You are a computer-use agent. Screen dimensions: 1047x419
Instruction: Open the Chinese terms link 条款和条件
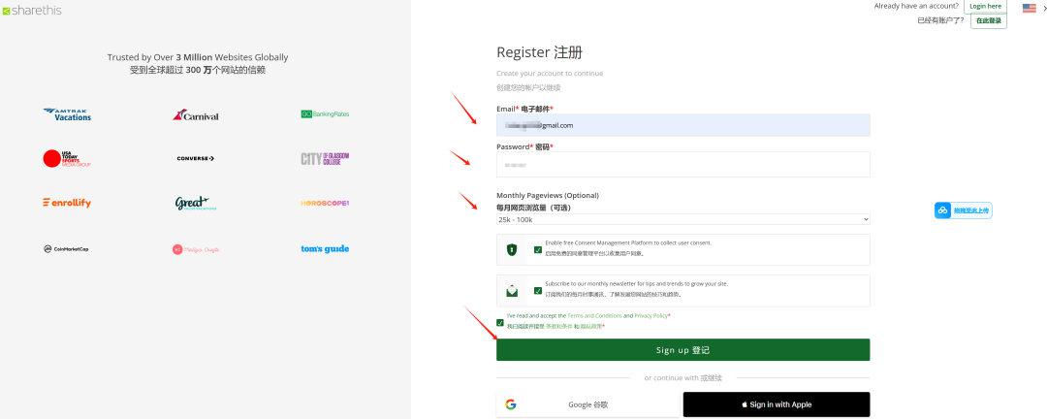[x=559, y=326]
